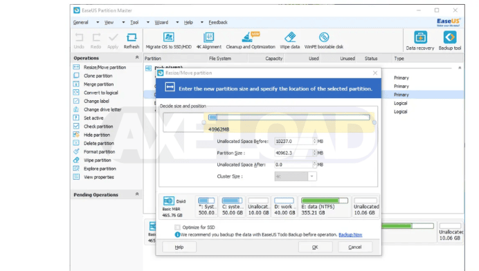Launch the 4K Alignment tool

coord(209,41)
